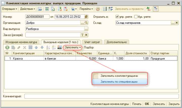The width and height of the screenshot is (182, 108).
Task: Click the find-in-list toolbar icon
Action: coord(40,9)
